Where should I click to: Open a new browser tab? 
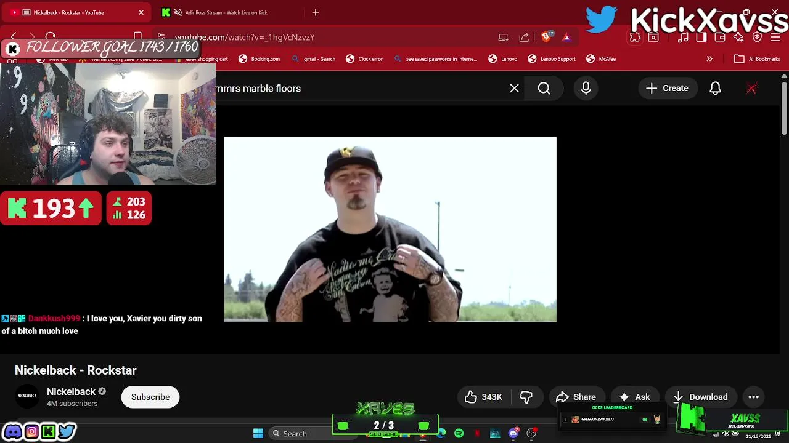pos(316,12)
